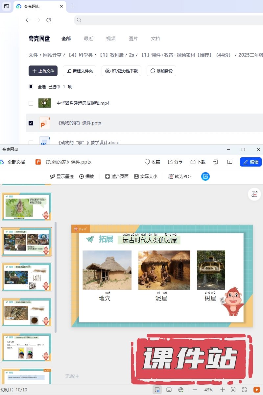263x395 pixels.
Task: Click the 上传文件 upload button
Action: 43,71
